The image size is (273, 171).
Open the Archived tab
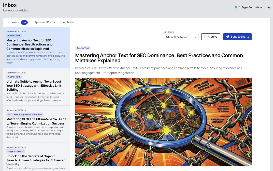tap(68, 22)
